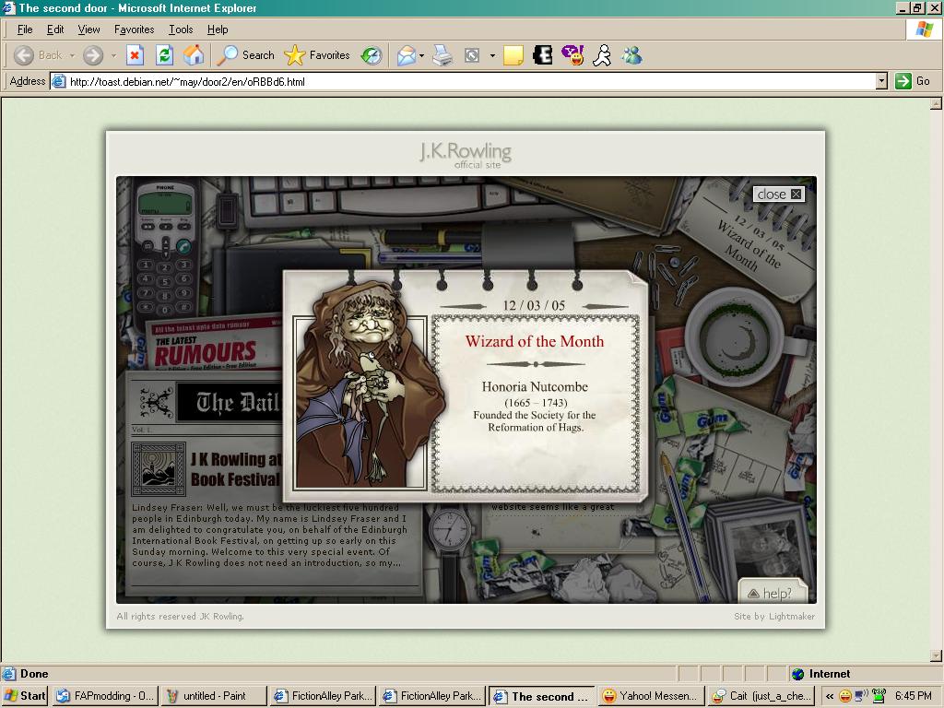Image resolution: width=944 pixels, height=708 pixels.
Task: Click the Go button beside address bar
Action: pyautogui.click(x=913, y=81)
